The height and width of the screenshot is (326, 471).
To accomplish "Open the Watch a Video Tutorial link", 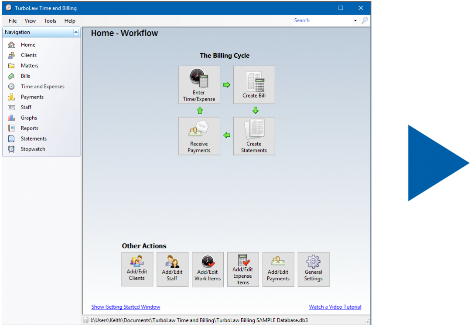I will point(335,306).
